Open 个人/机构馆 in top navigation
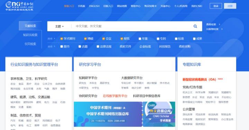The height and width of the screenshot is (130, 249). pyautogui.click(x=181, y=6)
